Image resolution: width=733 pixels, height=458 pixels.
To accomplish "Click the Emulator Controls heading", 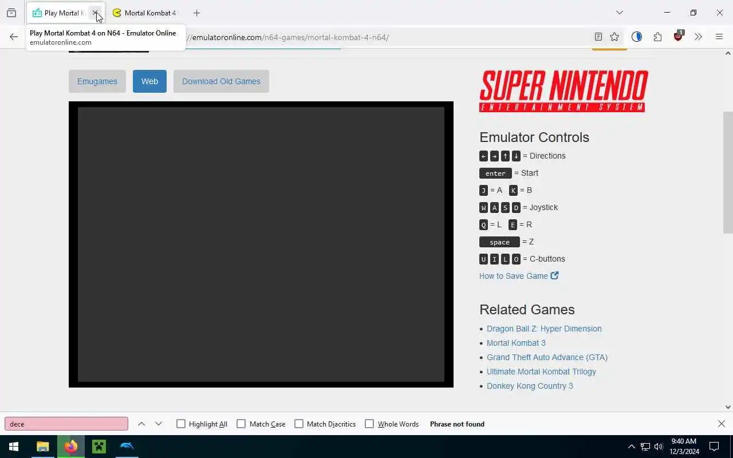I will [534, 137].
